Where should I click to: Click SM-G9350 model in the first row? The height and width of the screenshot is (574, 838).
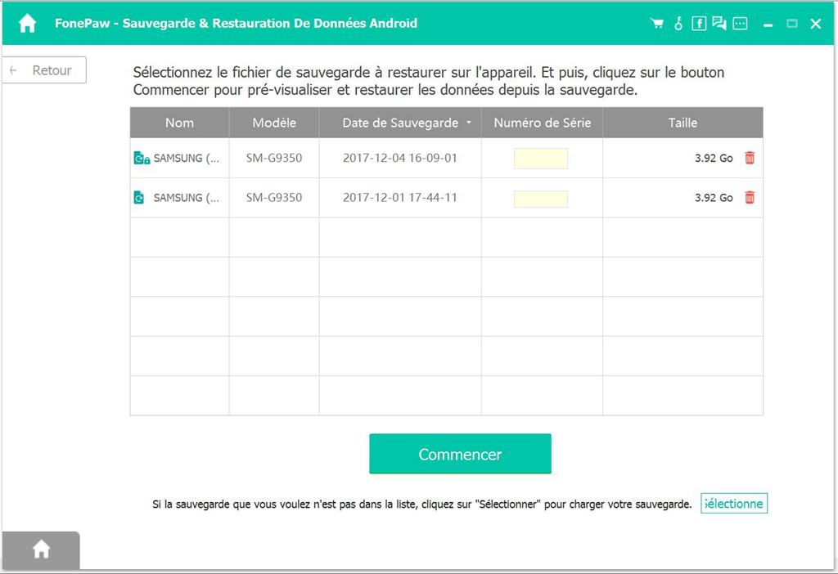[x=274, y=158]
